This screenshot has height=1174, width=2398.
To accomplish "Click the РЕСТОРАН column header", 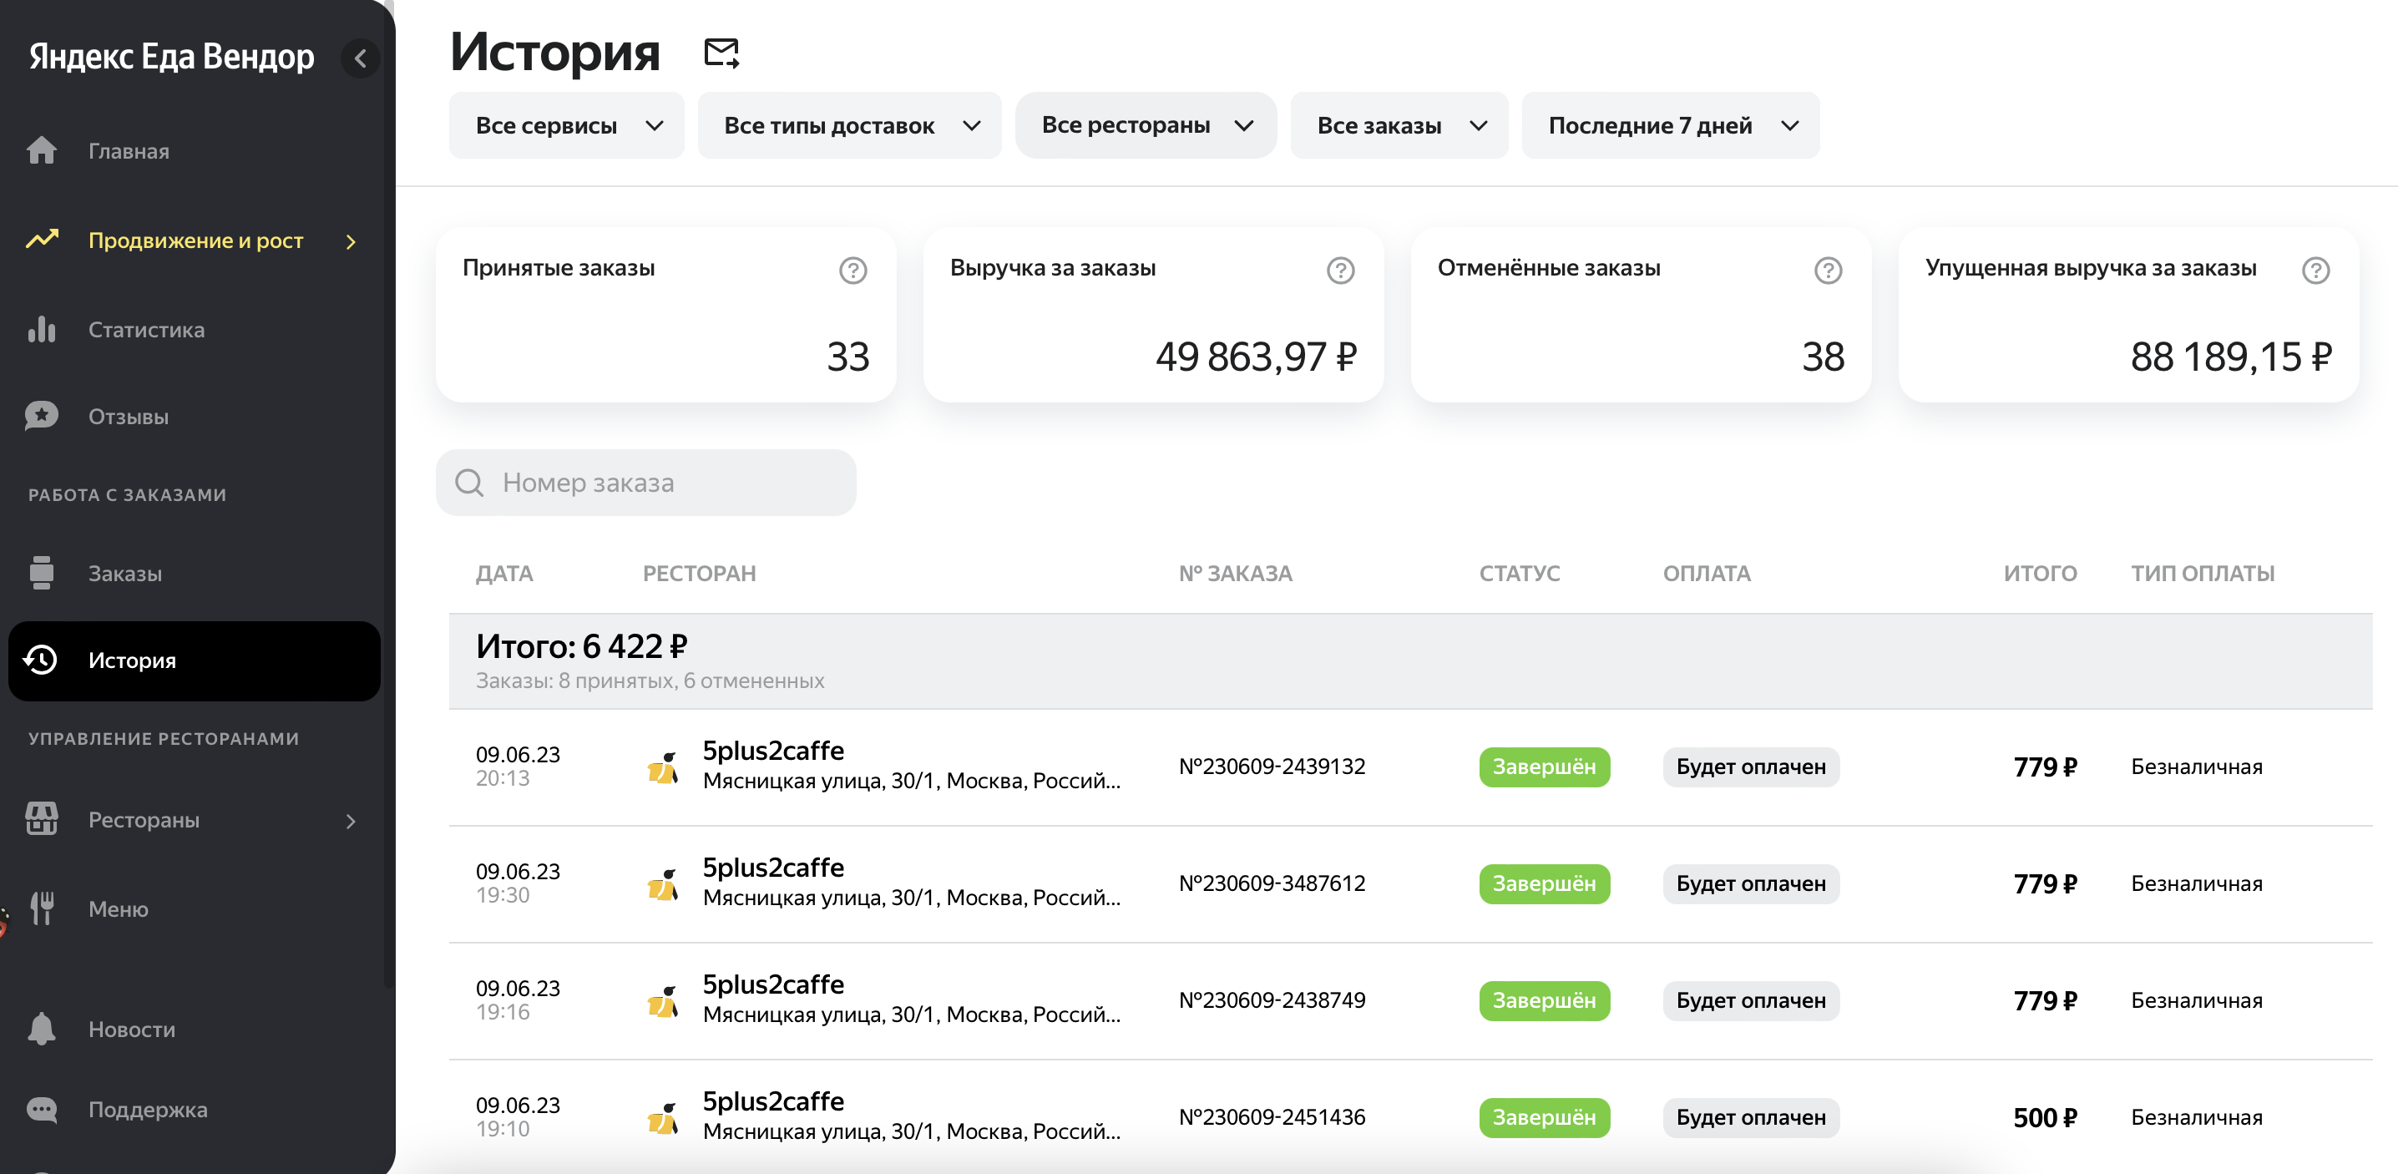I will tap(699, 574).
